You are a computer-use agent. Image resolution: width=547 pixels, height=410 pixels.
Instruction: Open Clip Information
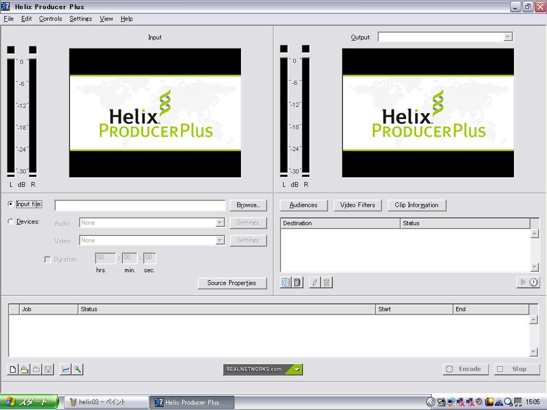[417, 205]
